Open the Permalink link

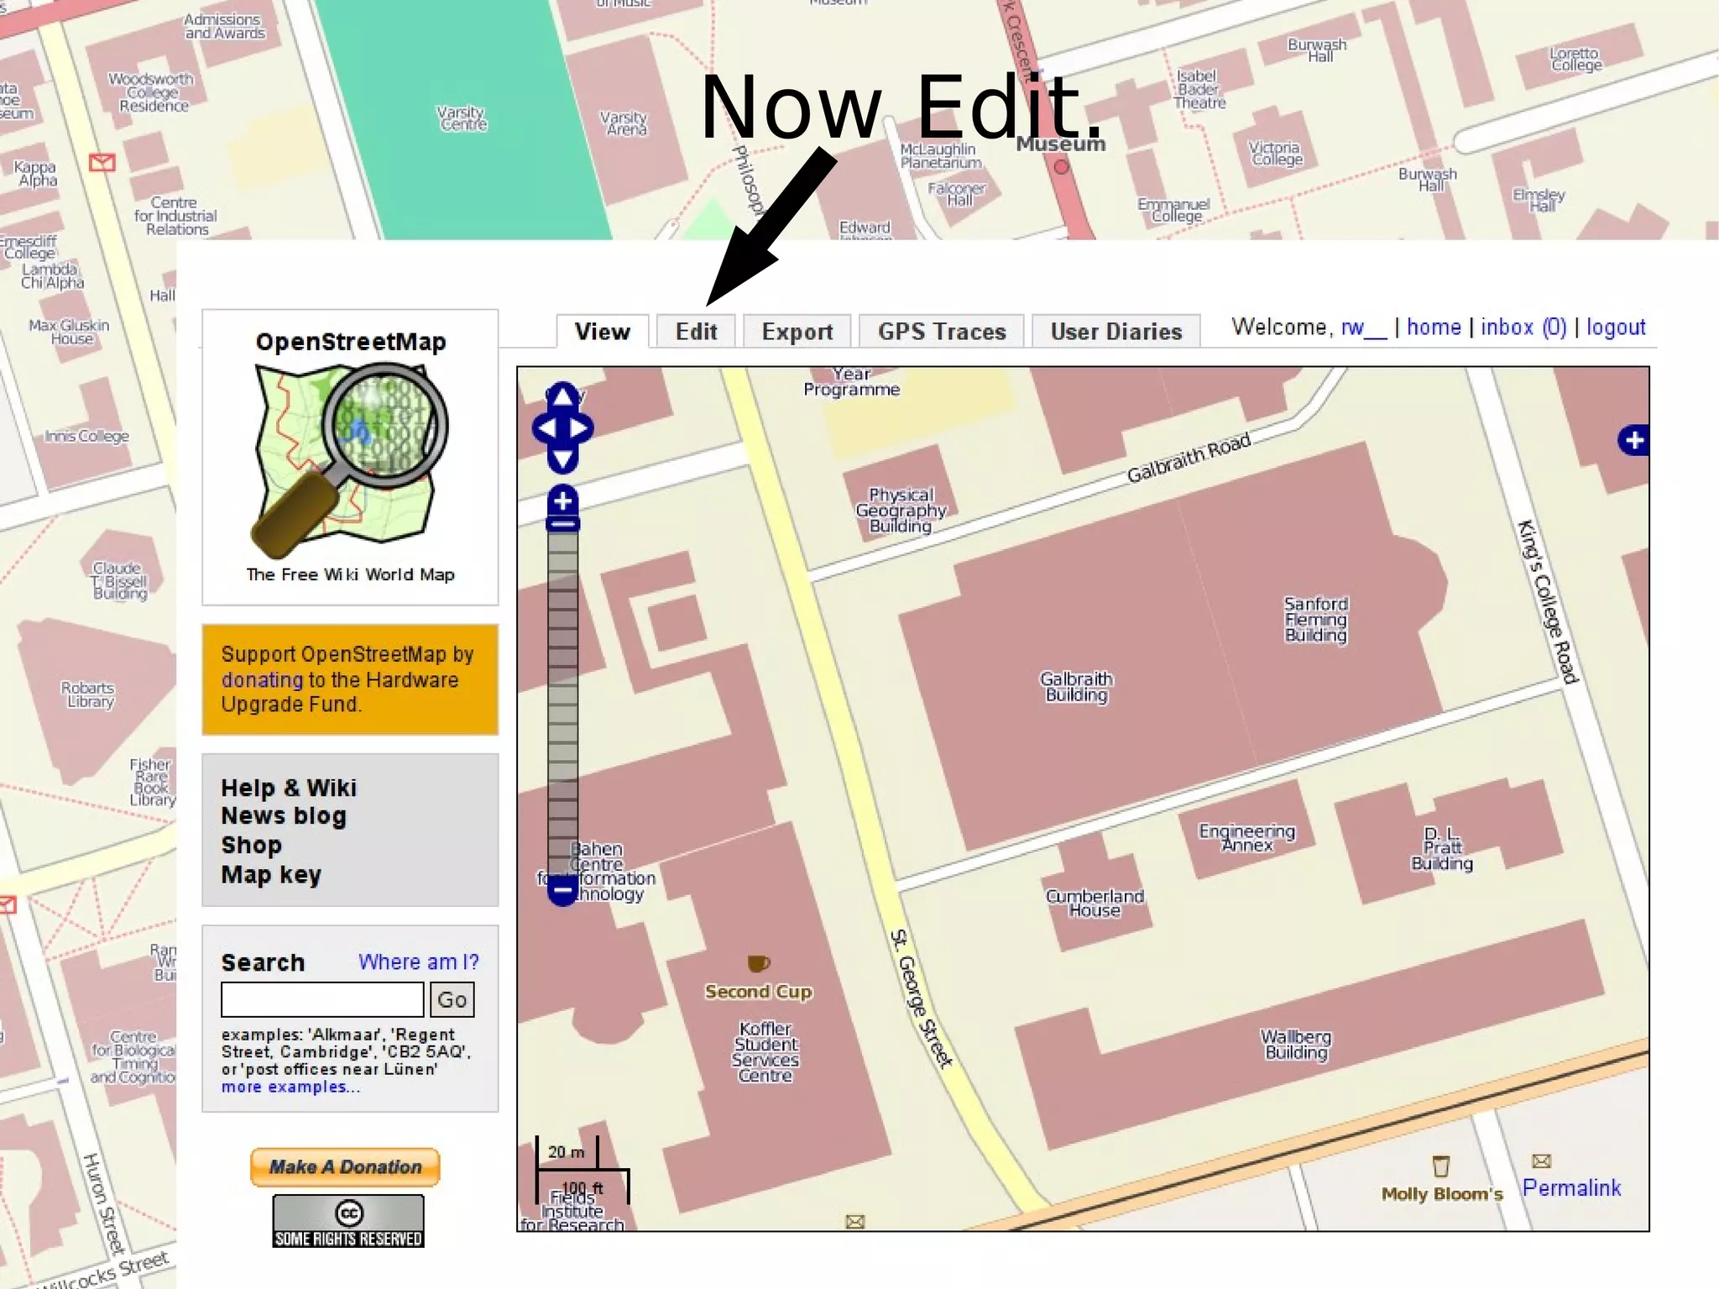pos(1571,1188)
